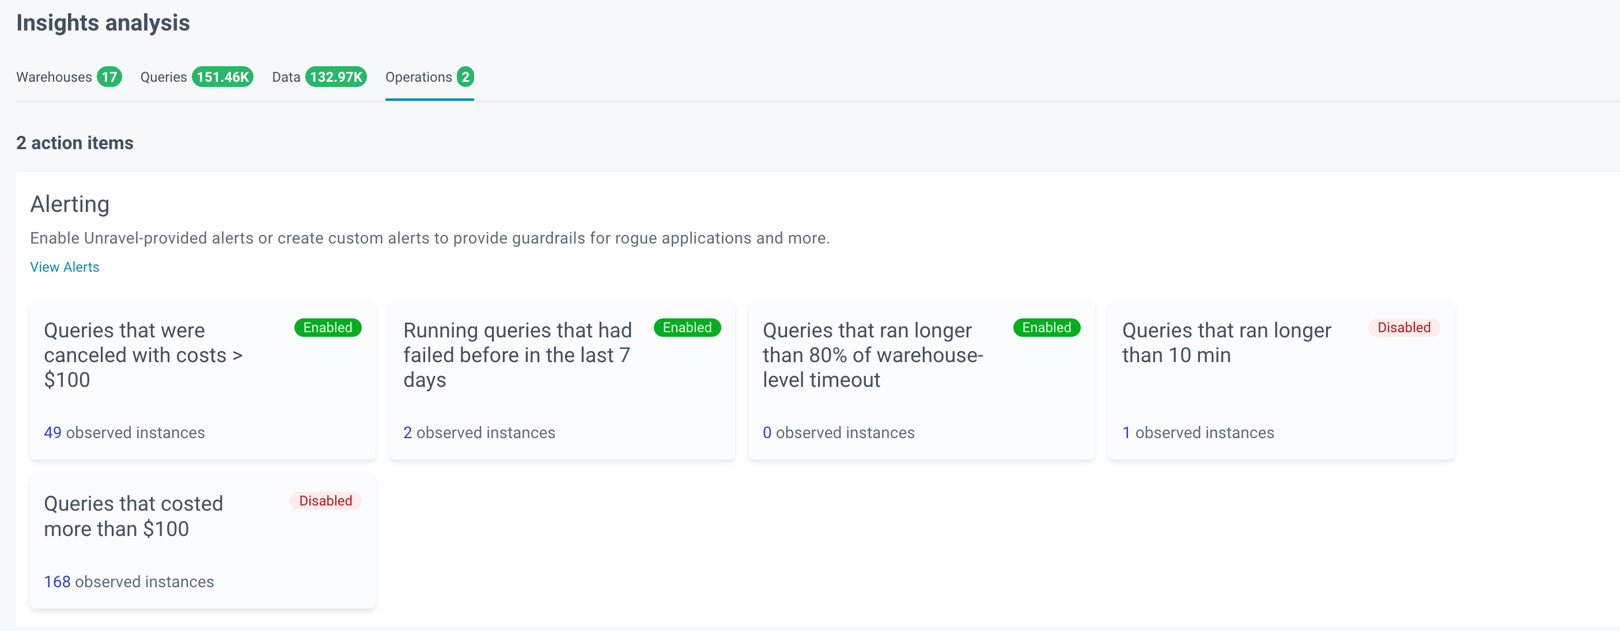Select the Data tab
Image resolution: width=1620 pixels, height=631 pixels.
click(286, 77)
